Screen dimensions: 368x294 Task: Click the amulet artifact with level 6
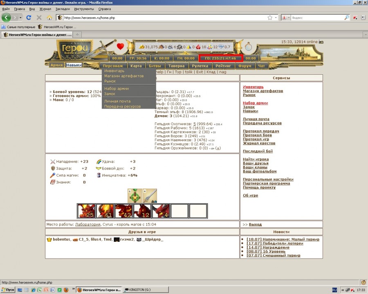(135, 196)
